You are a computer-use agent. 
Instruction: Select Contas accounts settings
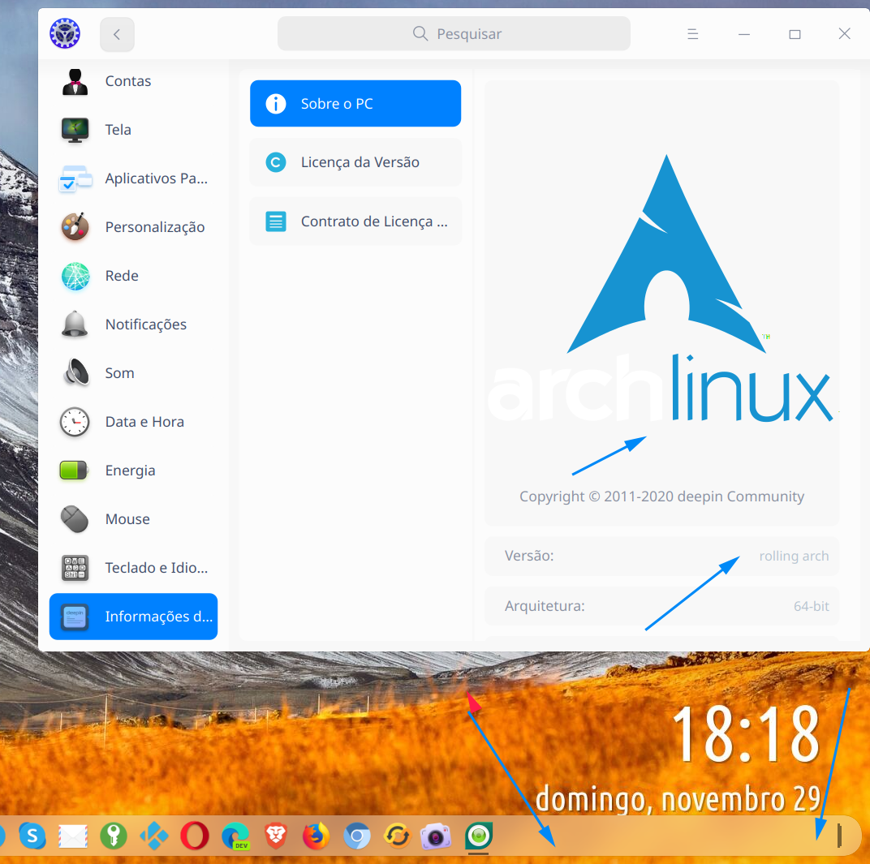pyautogui.click(x=127, y=81)
